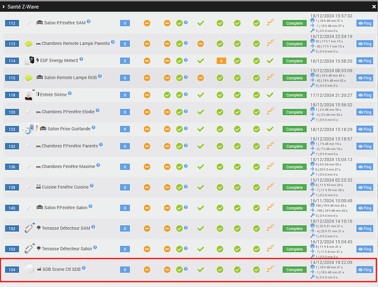Click the timestamp 18/12/2024 15:58:35
Image resolution: width=378 pixels, height=287 pixels.
pos(331,61)
